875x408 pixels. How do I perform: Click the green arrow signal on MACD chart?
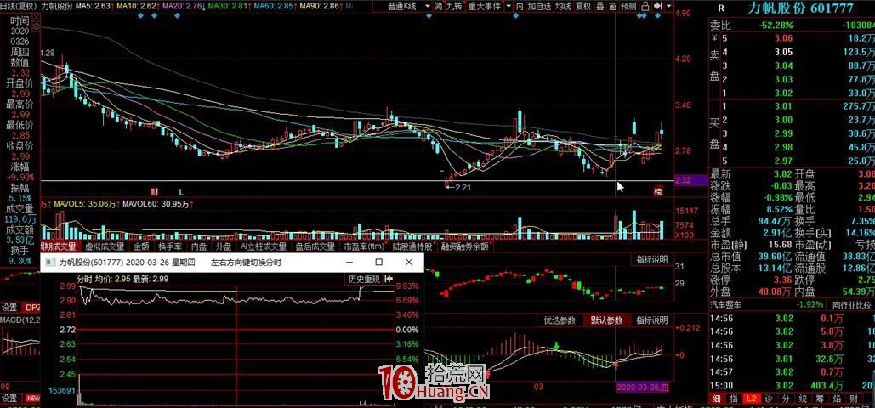(x=556, y=346)
